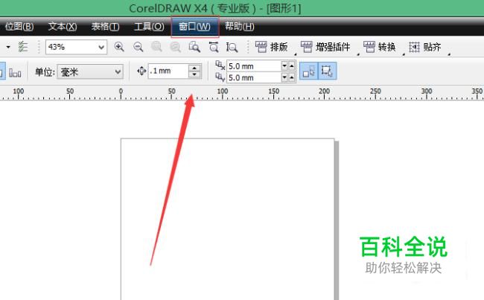This screenshot has width=484, height=300.
Task: Open the 单位 毫米 units dropdown
Action: [90, 72]
